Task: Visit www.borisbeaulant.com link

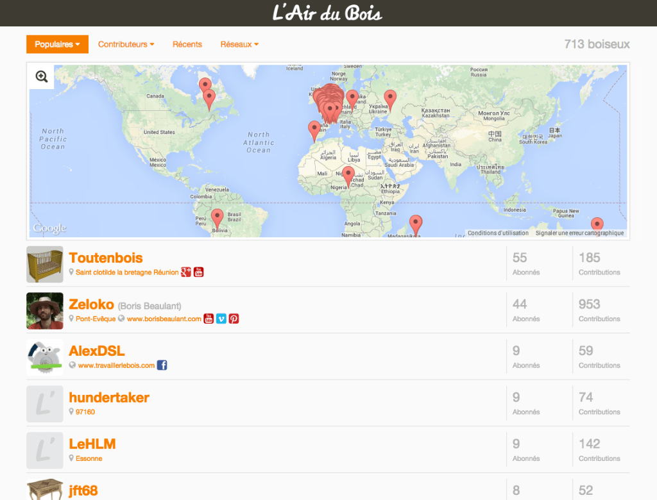Action: pos(164,319)
